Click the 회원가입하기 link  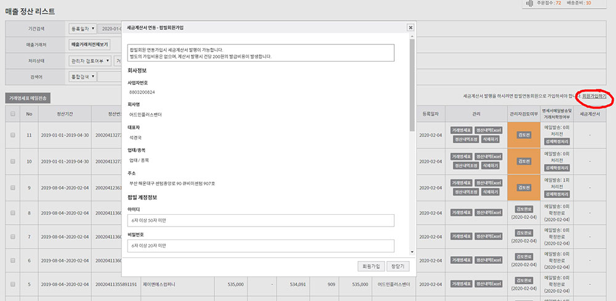click(x=594, y=96)
